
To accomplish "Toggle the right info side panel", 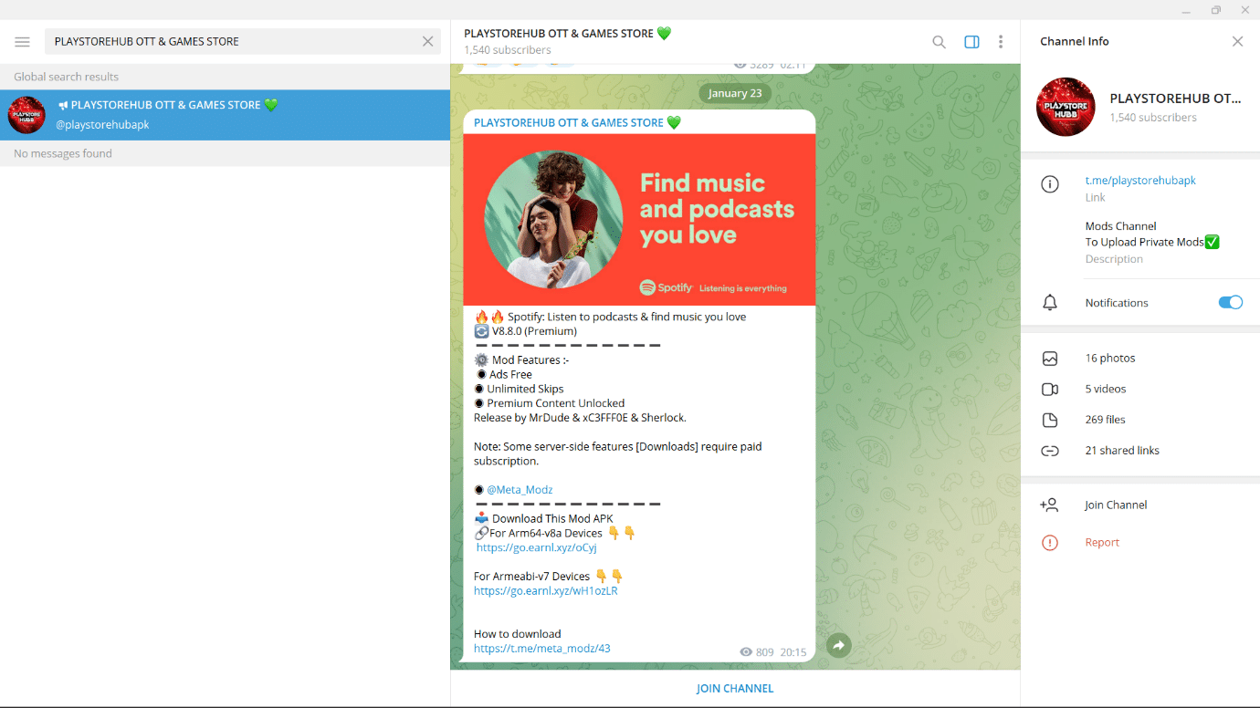I will (x=971, y=42).
